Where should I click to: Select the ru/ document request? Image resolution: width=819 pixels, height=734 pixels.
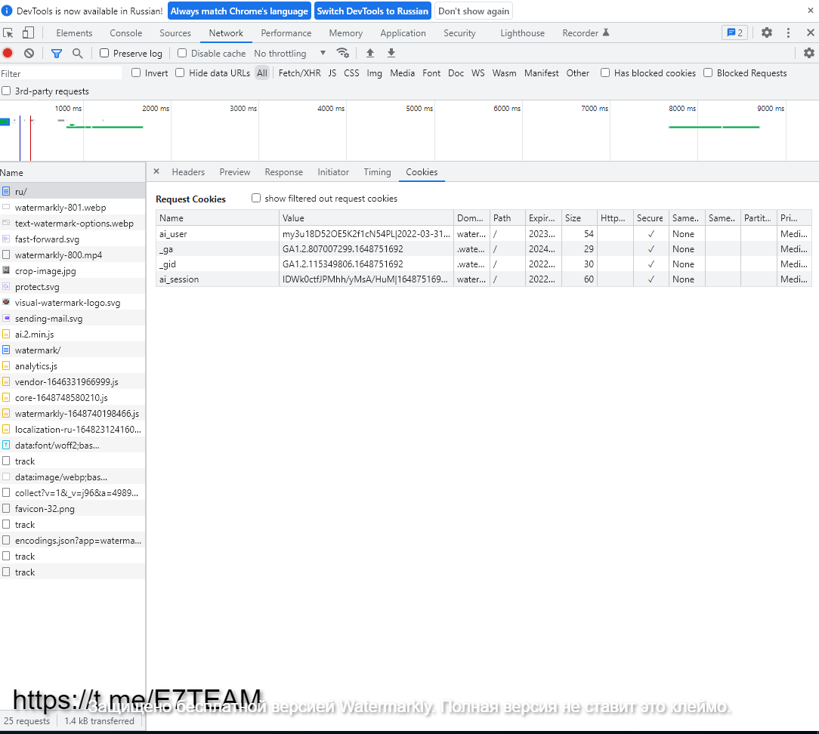click(x=73, y=191)
